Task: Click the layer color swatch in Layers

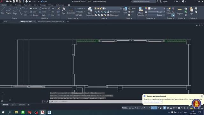Action: pyautogui.click(x=103, y=8)
